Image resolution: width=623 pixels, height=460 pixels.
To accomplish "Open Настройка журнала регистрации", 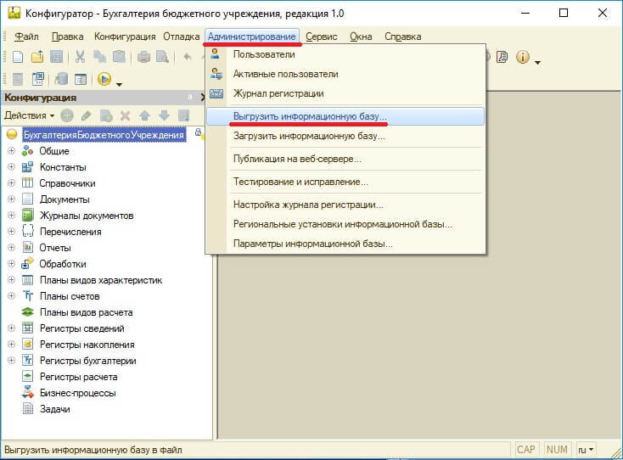I will 345,205.
